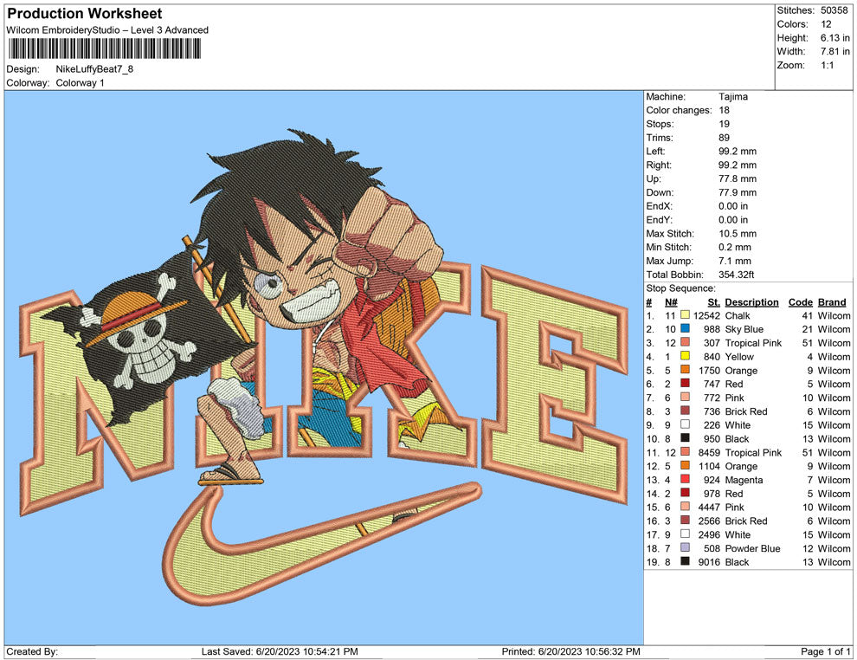
Task: Click the 'Powder Blue' description text
Action: point(752,548)
